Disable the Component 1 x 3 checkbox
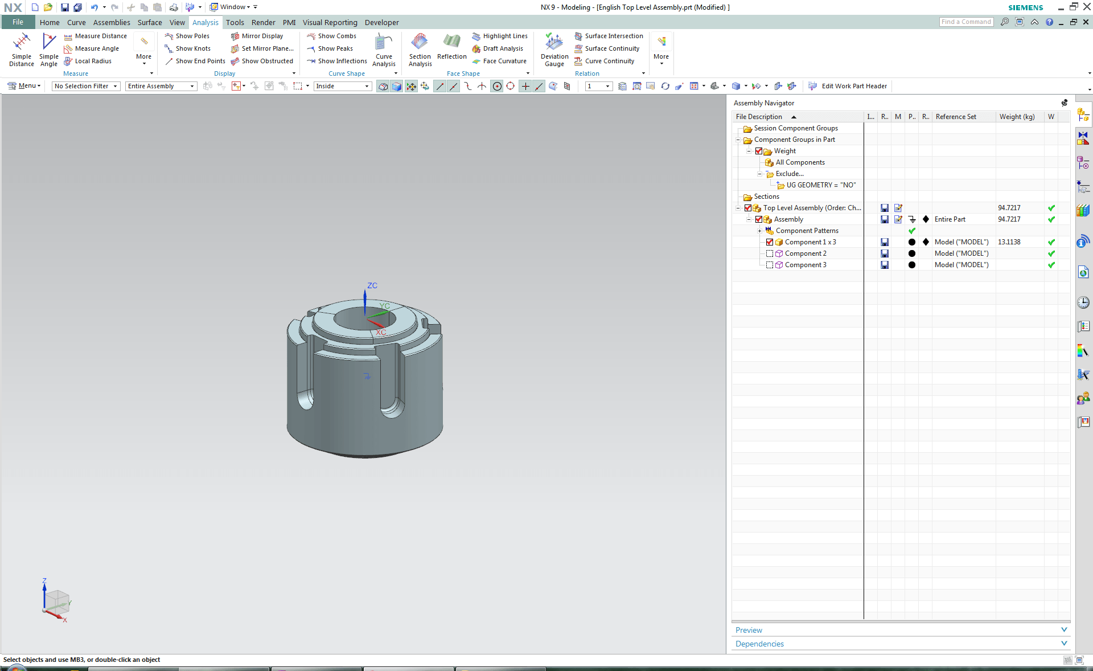 (x=770, y=242)
